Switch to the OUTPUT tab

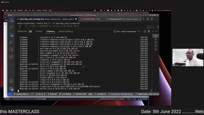[x=39, y=31]
